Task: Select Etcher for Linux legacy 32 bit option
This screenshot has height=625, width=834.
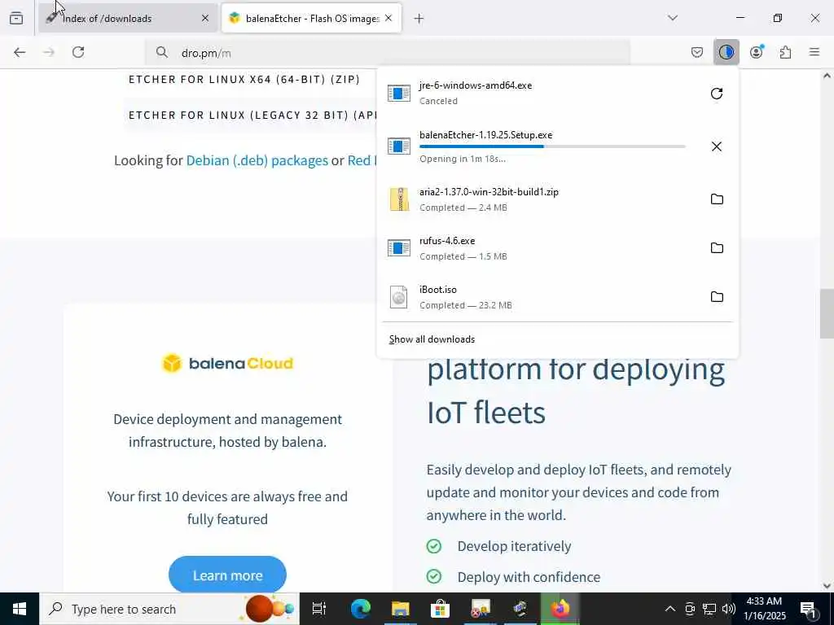Action: [x=251, y=116]
